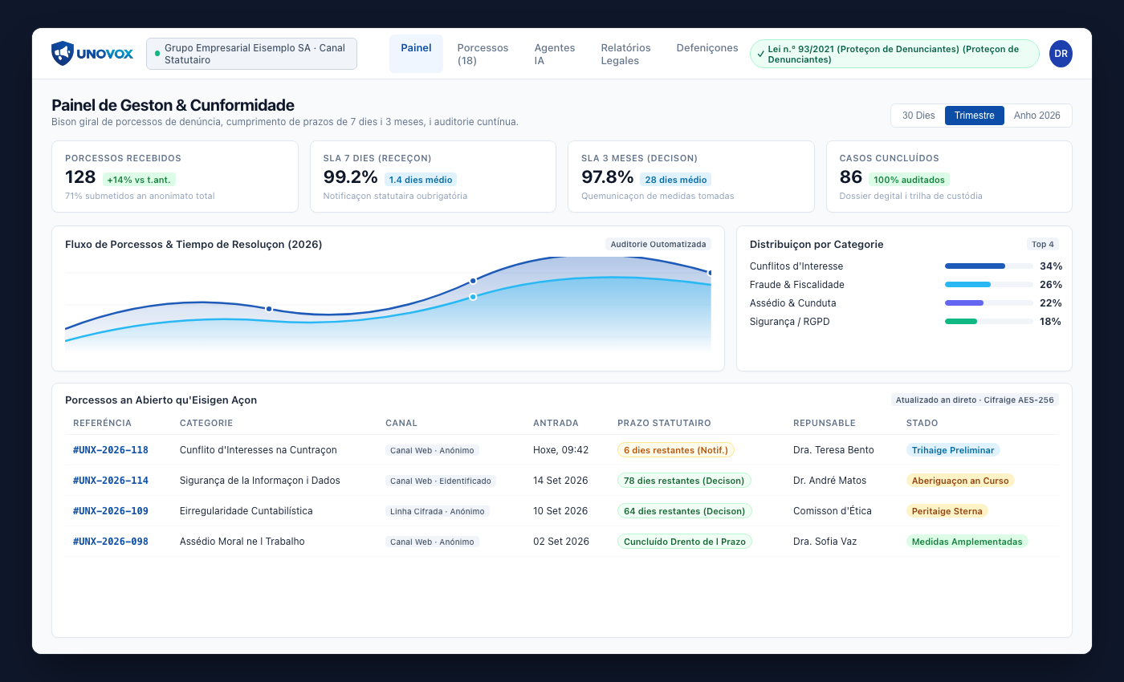Open the Agentes IA tab

click(555, 54)
